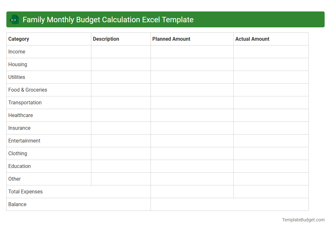
Task: Select the Other category row
Action: pyautogui.click(x=14, y=179)
